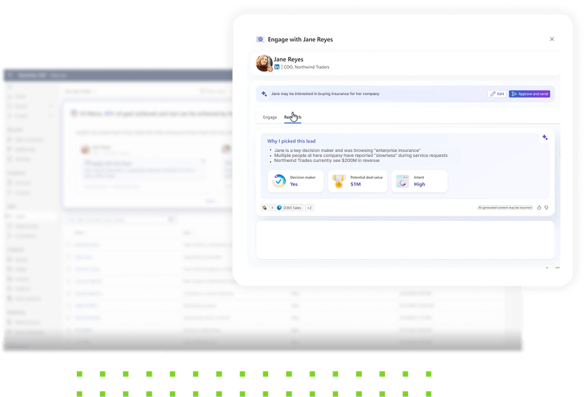Click 'COO, Northwind Traders' subtitle
588x397 pixels.
(306, 67)
